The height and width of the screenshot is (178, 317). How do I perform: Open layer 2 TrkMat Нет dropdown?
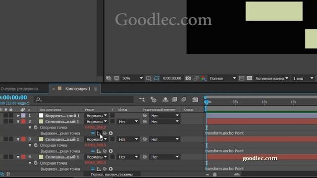coord(128,122)
